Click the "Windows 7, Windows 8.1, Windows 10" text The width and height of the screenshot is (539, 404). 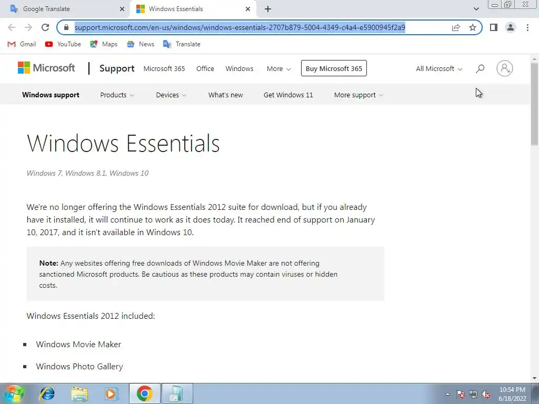(x=87, y=173)
